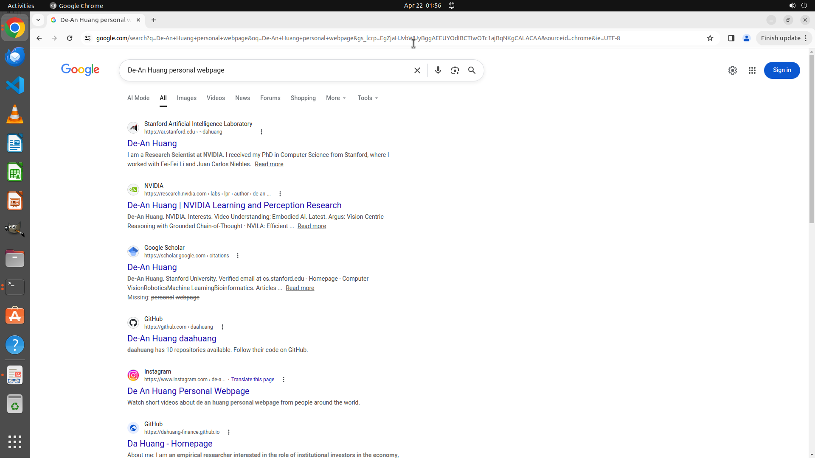Expand the More search filters dropdown
Viewport: 815px width, 458px height.
pos(336,98)
